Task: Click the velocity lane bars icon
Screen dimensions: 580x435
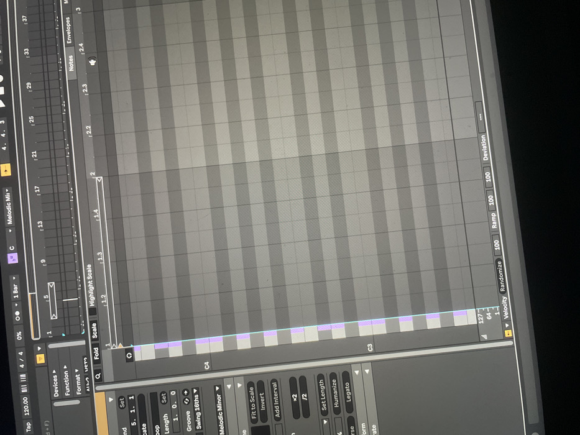Action: click(484, 337)
